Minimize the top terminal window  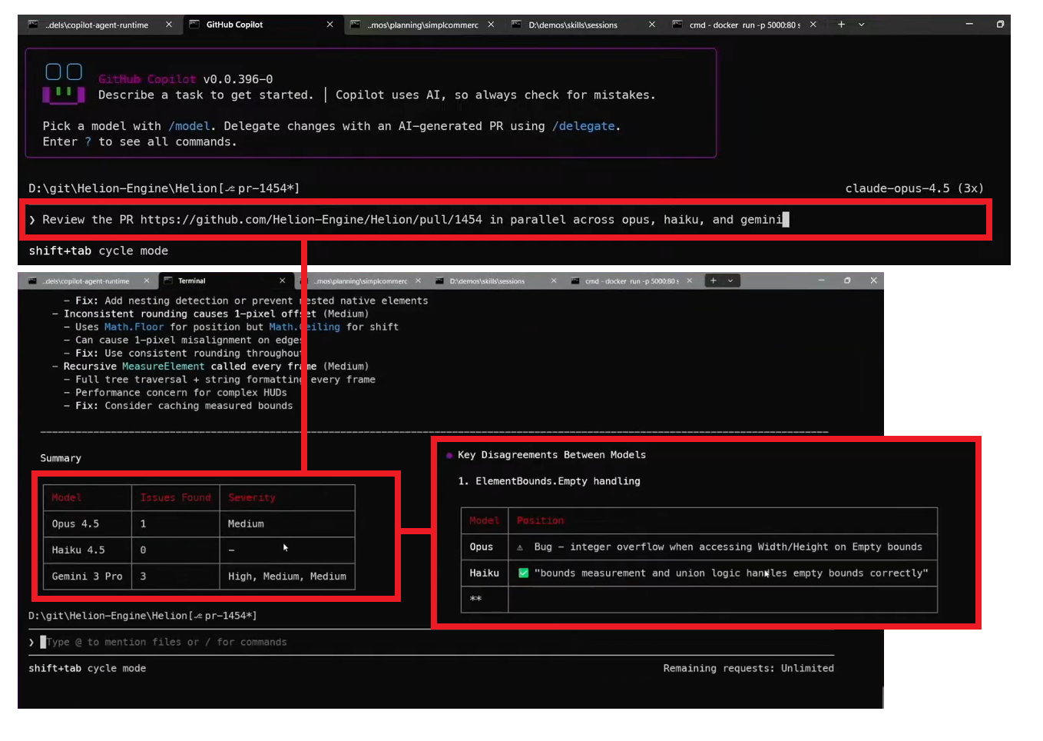[969, 25]
